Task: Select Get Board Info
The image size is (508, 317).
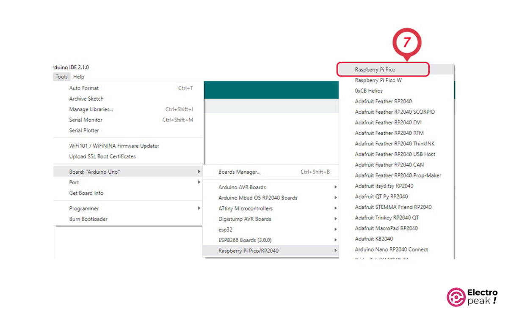Action: pos(86,193)
